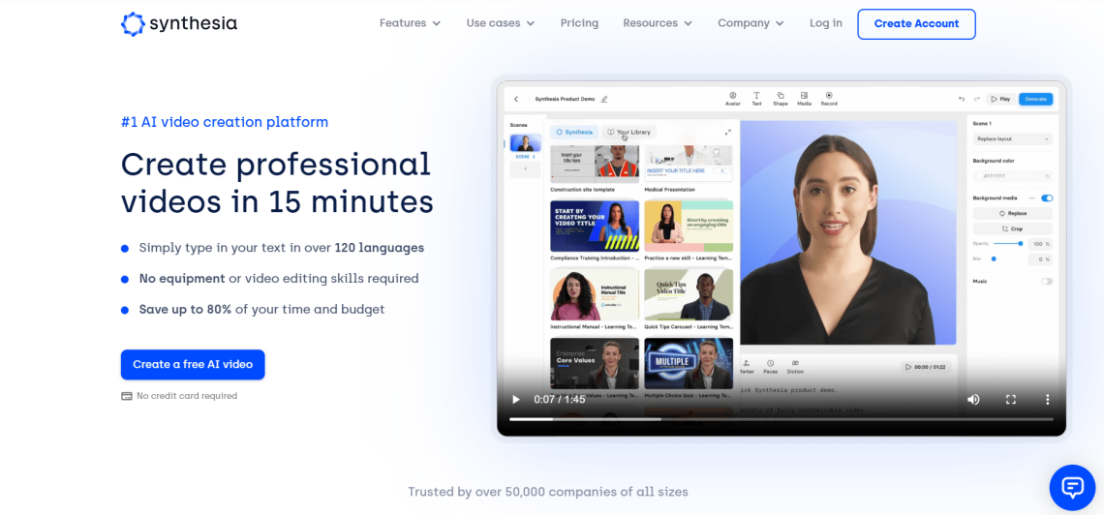
Task: Click Create a free AI video button
Action: click(193, 364)
